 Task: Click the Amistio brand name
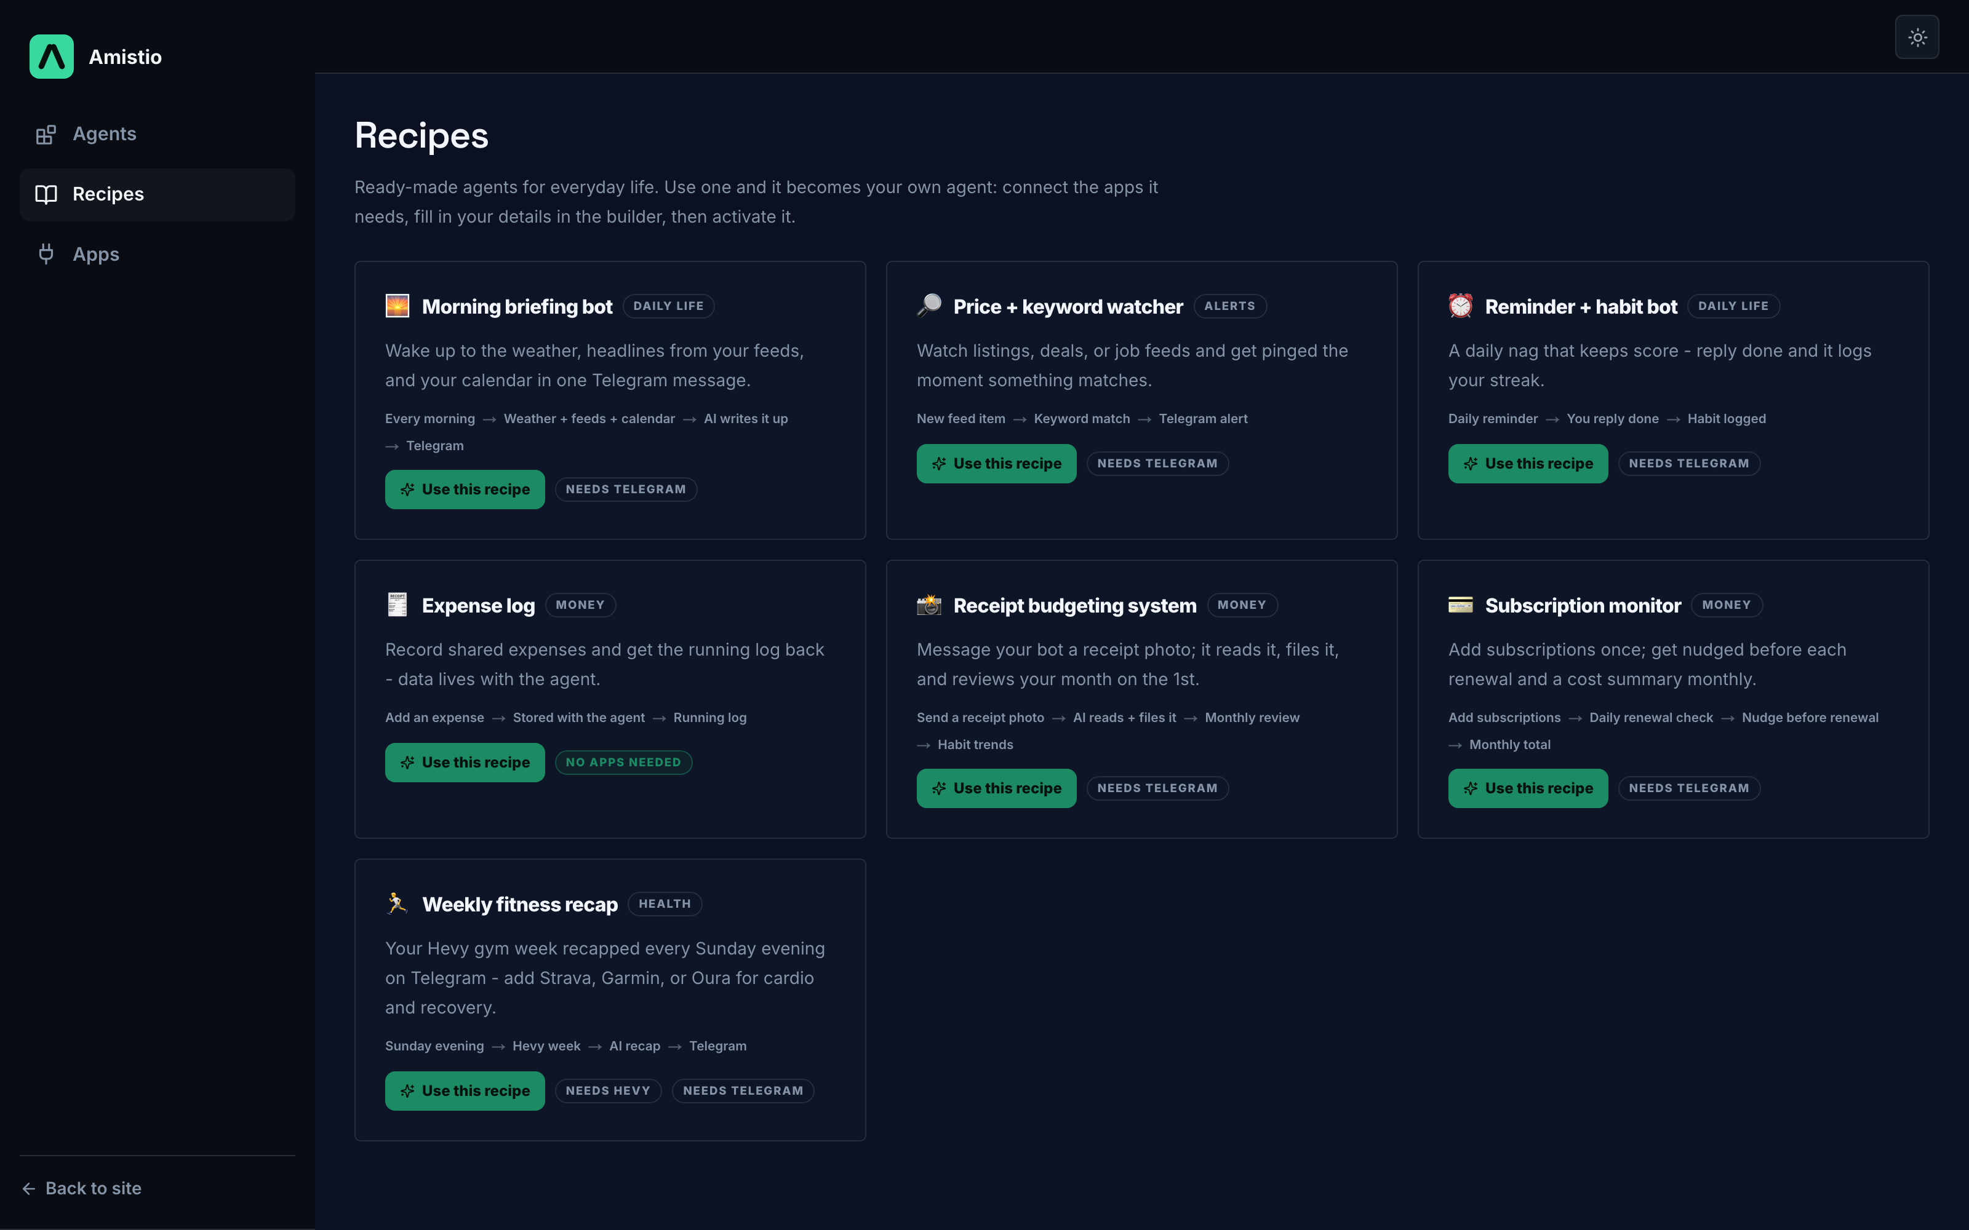click(x=126, y=57)
